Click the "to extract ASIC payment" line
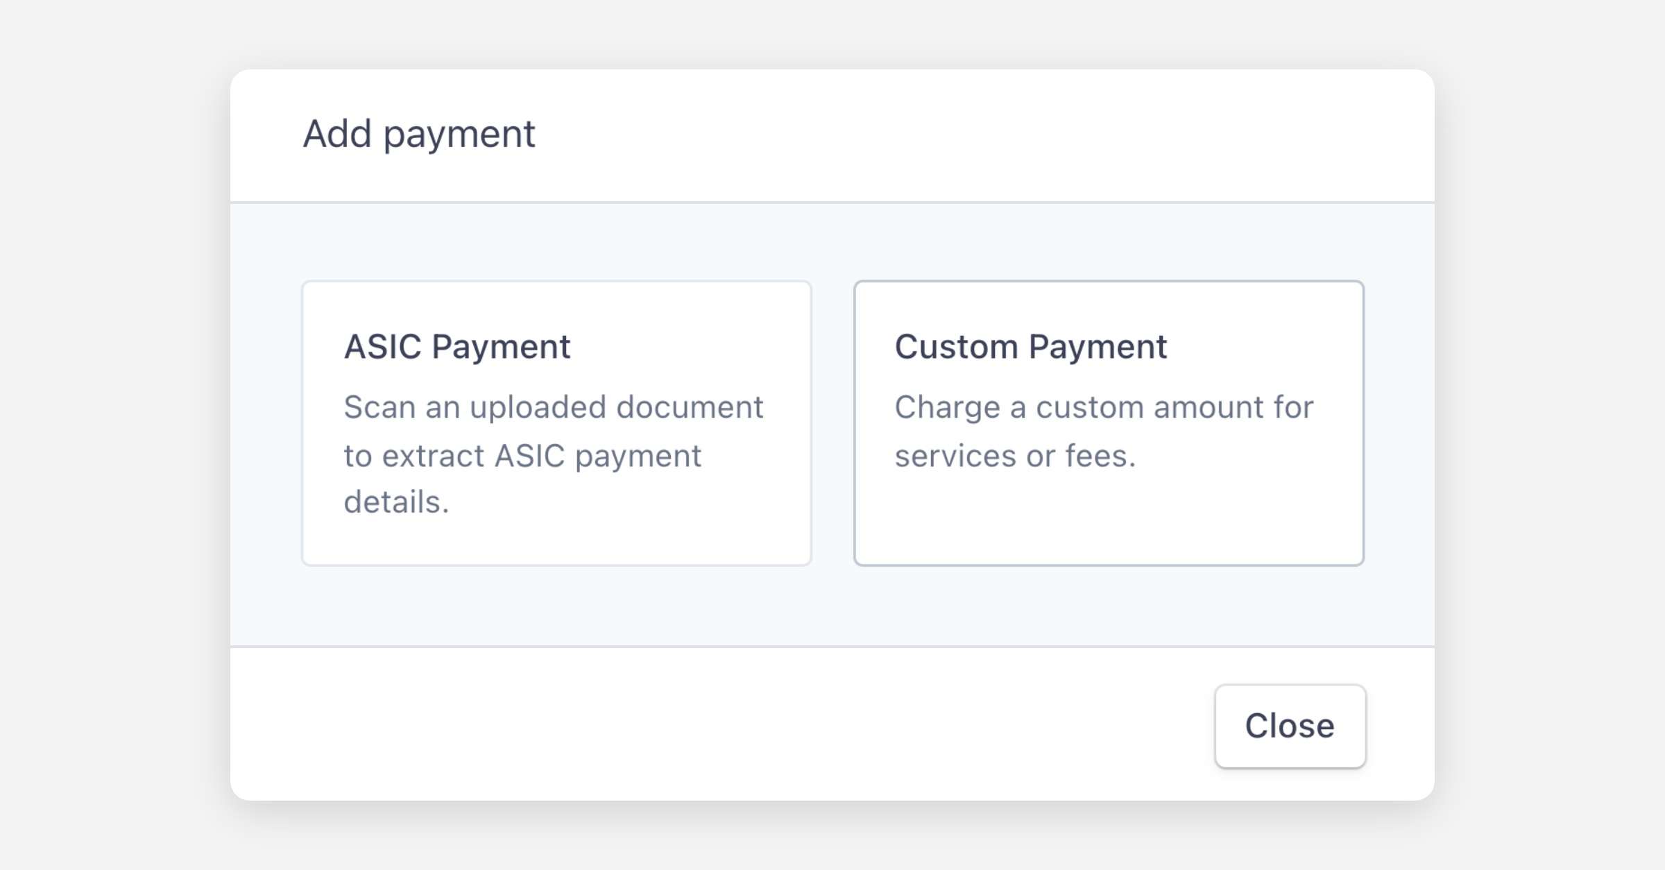 pyautogui.click(x=522, y=456)
